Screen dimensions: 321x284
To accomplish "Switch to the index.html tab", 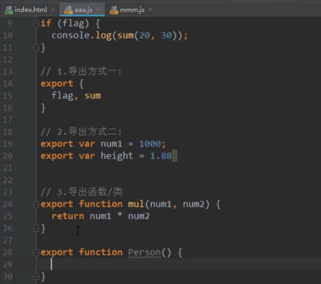I will pyautogui.click(x=31, y=10).
